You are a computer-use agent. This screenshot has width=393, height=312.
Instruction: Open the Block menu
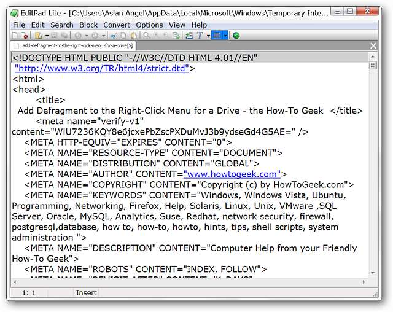tap(88, 25)
